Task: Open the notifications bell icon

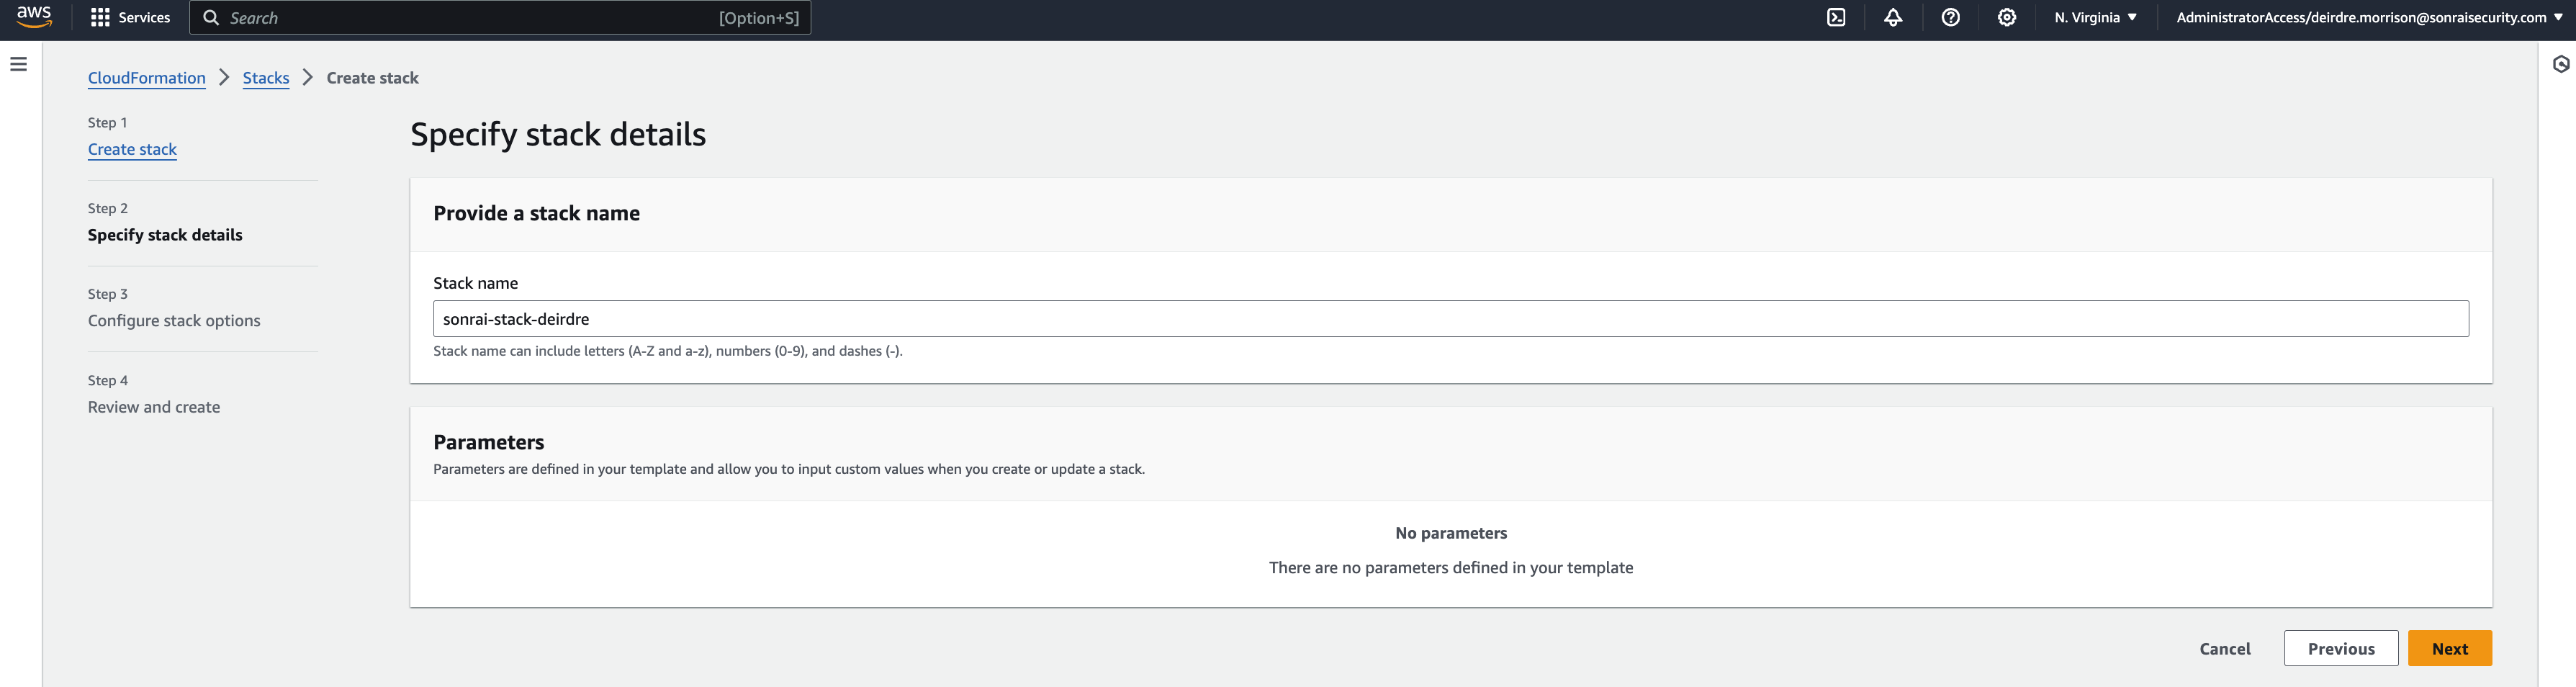Action: point(1893,17)
